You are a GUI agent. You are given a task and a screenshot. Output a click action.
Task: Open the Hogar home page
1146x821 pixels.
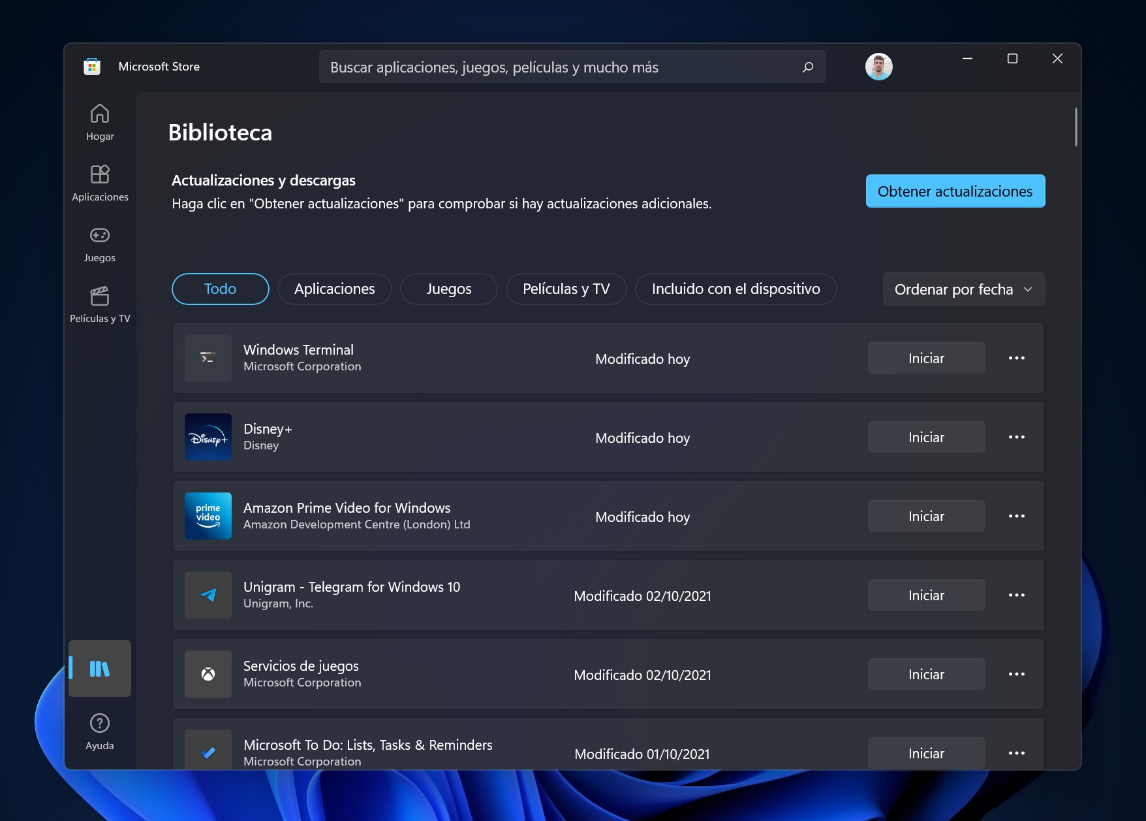pyautogui.click(x=100, y=122)
